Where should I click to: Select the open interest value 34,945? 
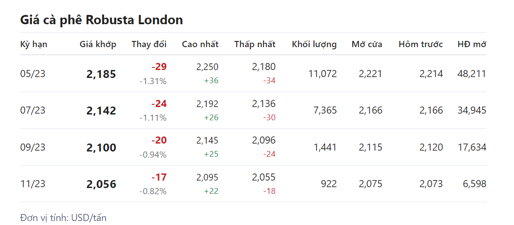472,110
